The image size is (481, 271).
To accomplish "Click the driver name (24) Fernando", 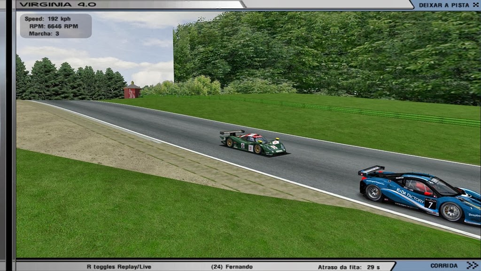I will 232,267.
